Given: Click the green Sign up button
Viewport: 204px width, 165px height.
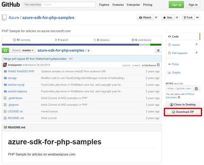Looking at the screenshot, I should (x=176, y=5).
